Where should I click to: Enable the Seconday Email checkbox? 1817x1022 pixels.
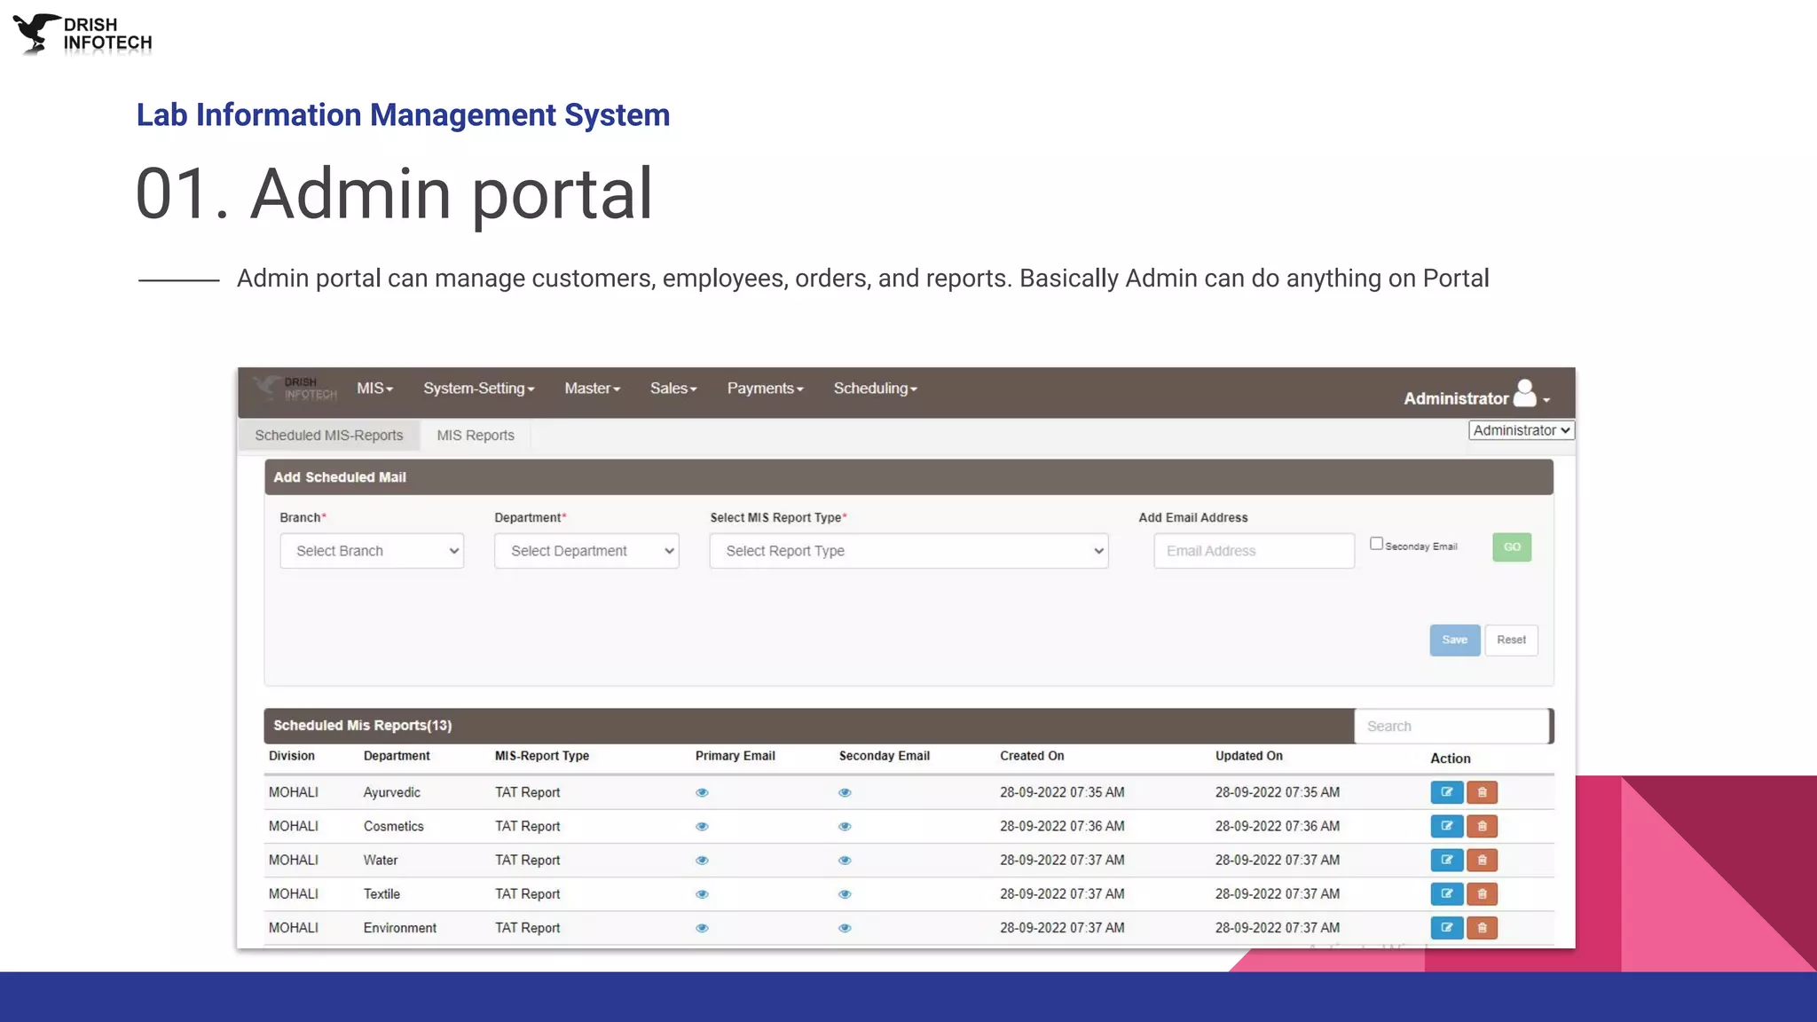click(1376, 544)
